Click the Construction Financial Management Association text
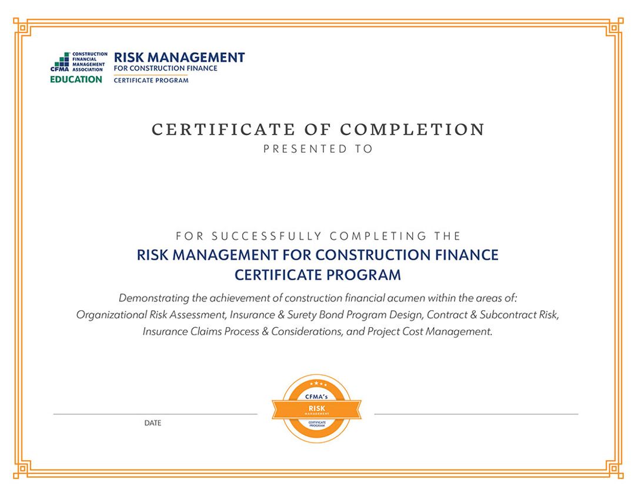 point(89,62)
